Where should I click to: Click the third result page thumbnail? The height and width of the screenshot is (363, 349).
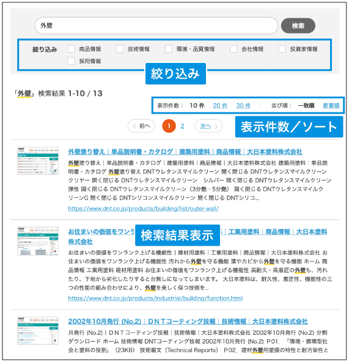click(38, 331)
